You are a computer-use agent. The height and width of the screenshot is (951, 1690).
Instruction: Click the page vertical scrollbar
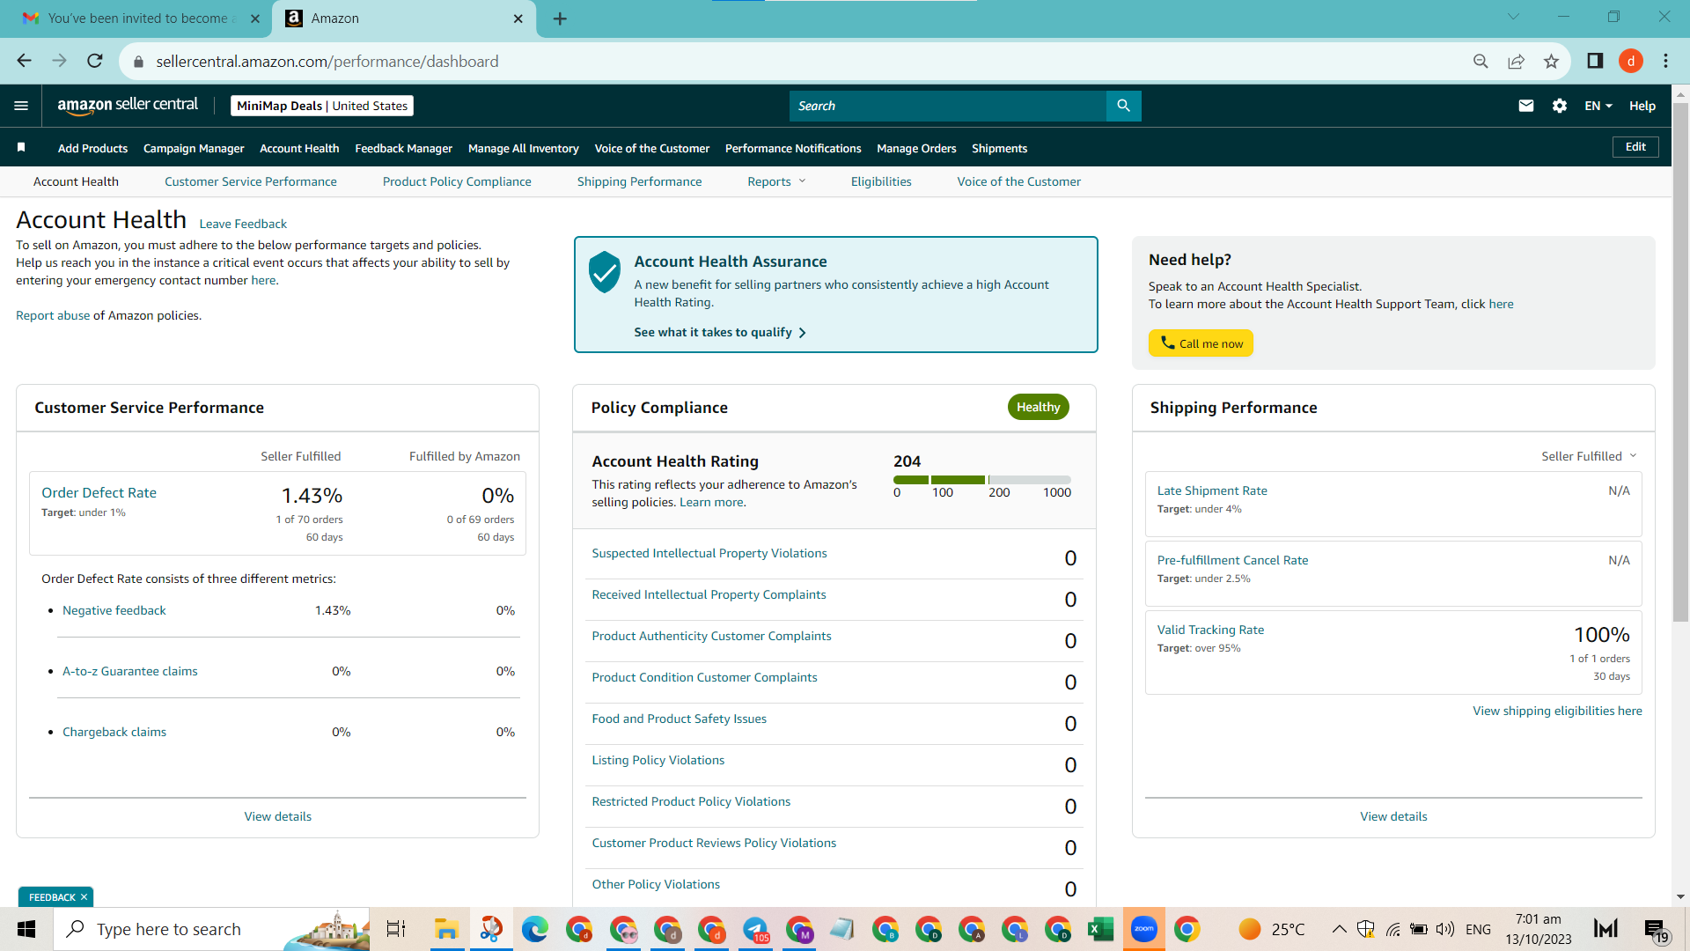(1680, 361)
